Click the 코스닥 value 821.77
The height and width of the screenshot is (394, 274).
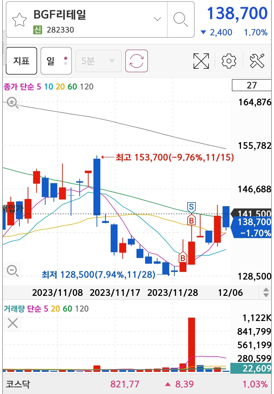(x=125, y=384)
